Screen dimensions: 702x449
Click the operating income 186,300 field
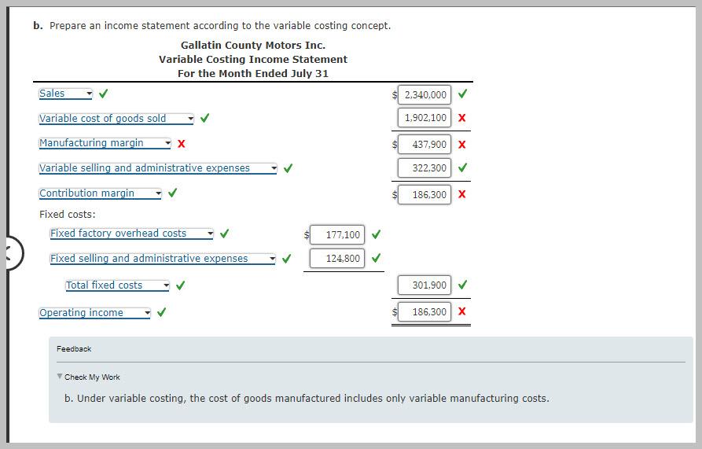(425, 312)
